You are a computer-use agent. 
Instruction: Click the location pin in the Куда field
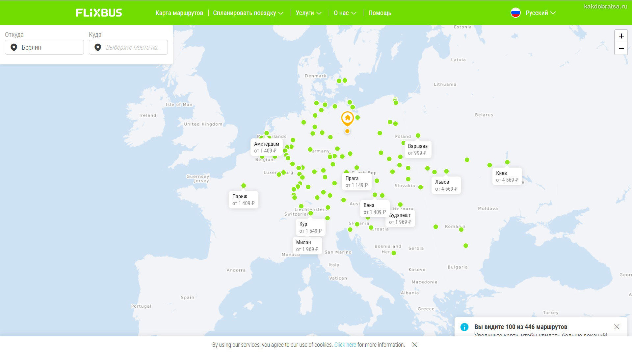click(x=98, y=47)
